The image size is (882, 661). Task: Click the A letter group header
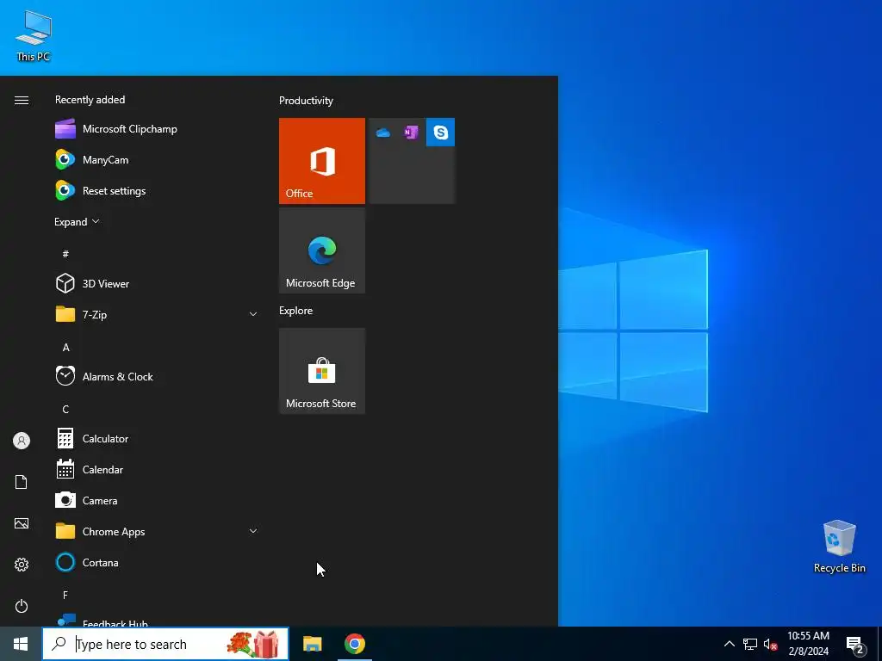(x=65, y=348)
